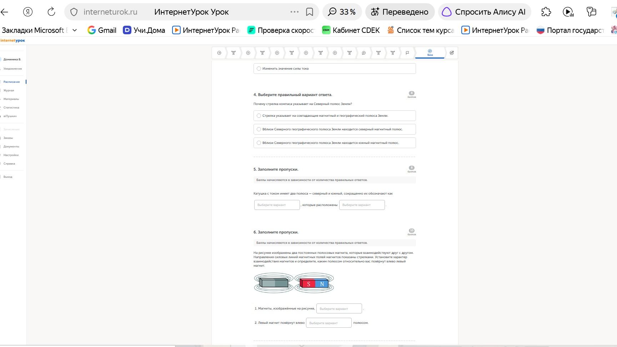The height and width of the screenshot is (347, 617).
Task: Open the Yandex home button
Action: tap(28, 12)
